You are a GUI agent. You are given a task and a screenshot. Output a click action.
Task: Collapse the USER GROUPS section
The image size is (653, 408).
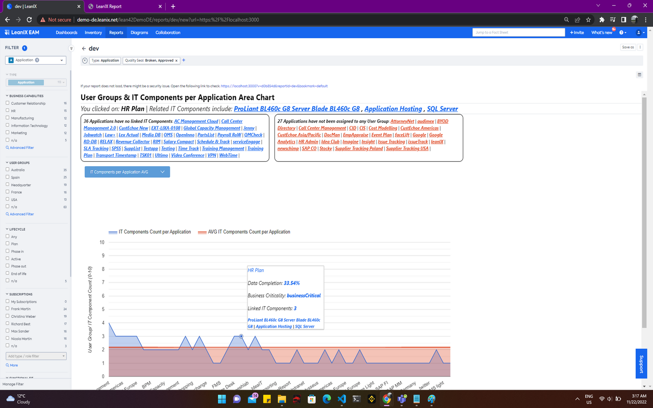pyautogui.click(x=18, y=163)
